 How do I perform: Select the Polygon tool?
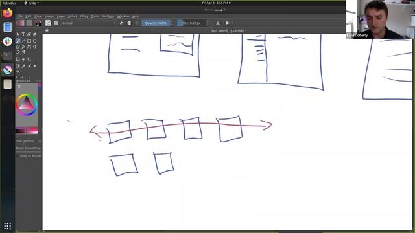tap(18, 47)
